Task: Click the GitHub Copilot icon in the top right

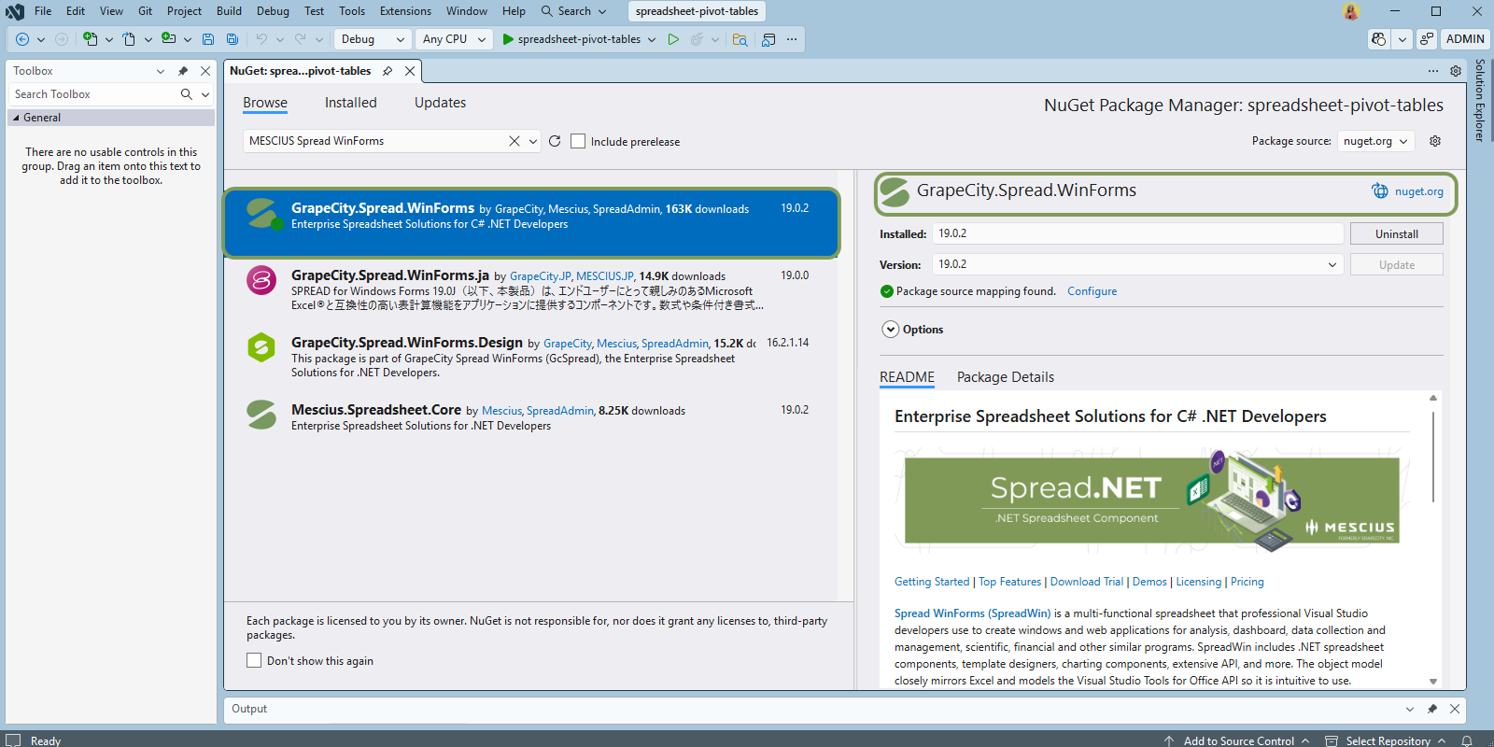Action: point(1378,39)
